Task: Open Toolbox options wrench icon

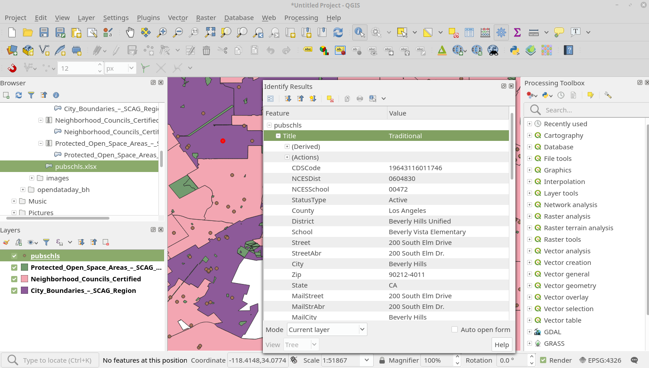Action: [x=608, y=95]
